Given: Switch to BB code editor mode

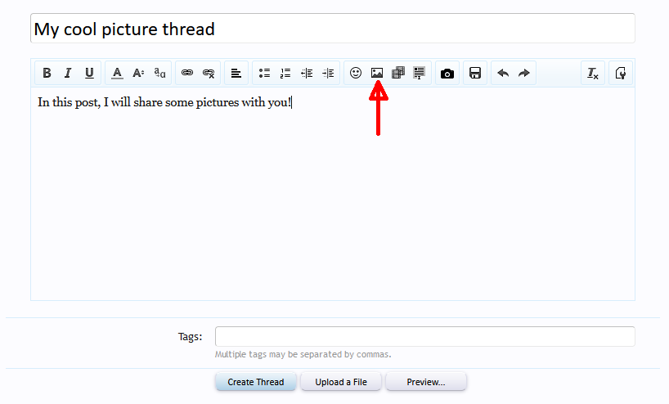Looking at the screenshot, I should click(x=621, y=73).
